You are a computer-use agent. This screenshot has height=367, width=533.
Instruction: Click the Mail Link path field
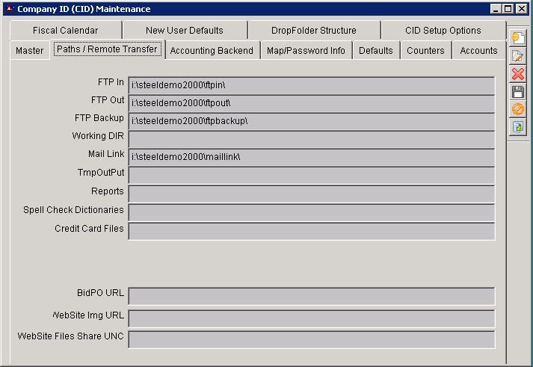[x=311, y=157]
